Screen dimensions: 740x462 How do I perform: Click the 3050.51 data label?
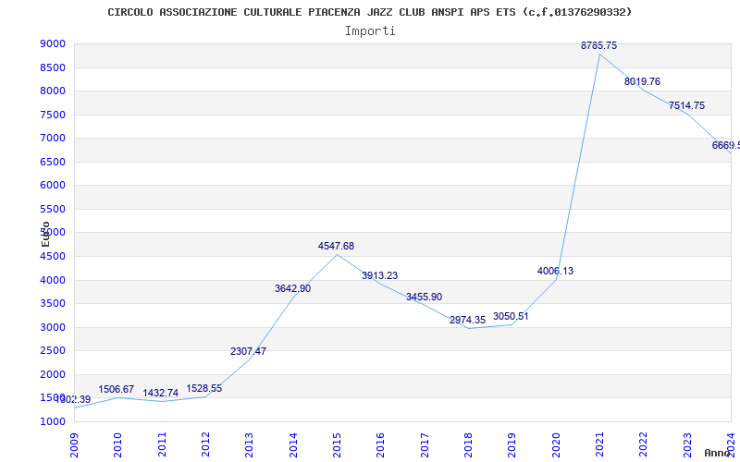(511, 317)
